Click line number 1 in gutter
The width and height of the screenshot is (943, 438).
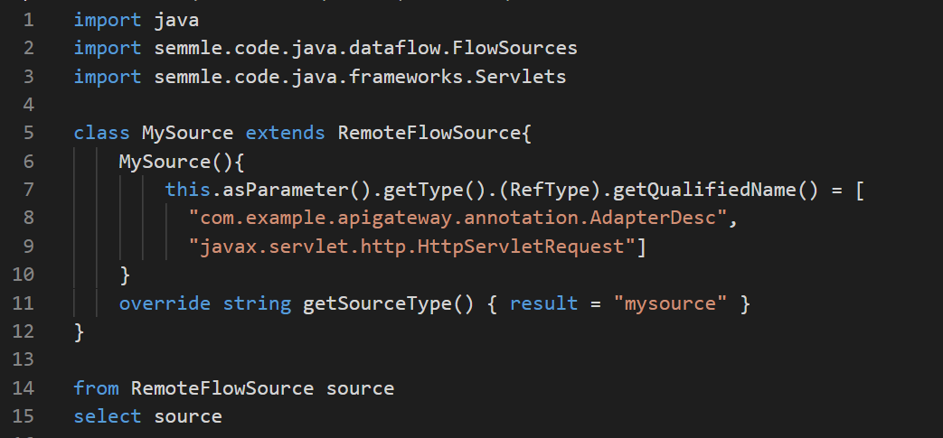point(28,20)
